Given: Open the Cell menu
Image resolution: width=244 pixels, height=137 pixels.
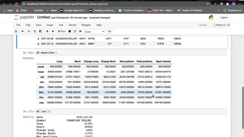Looking at the screenshot, I should 61,25.
